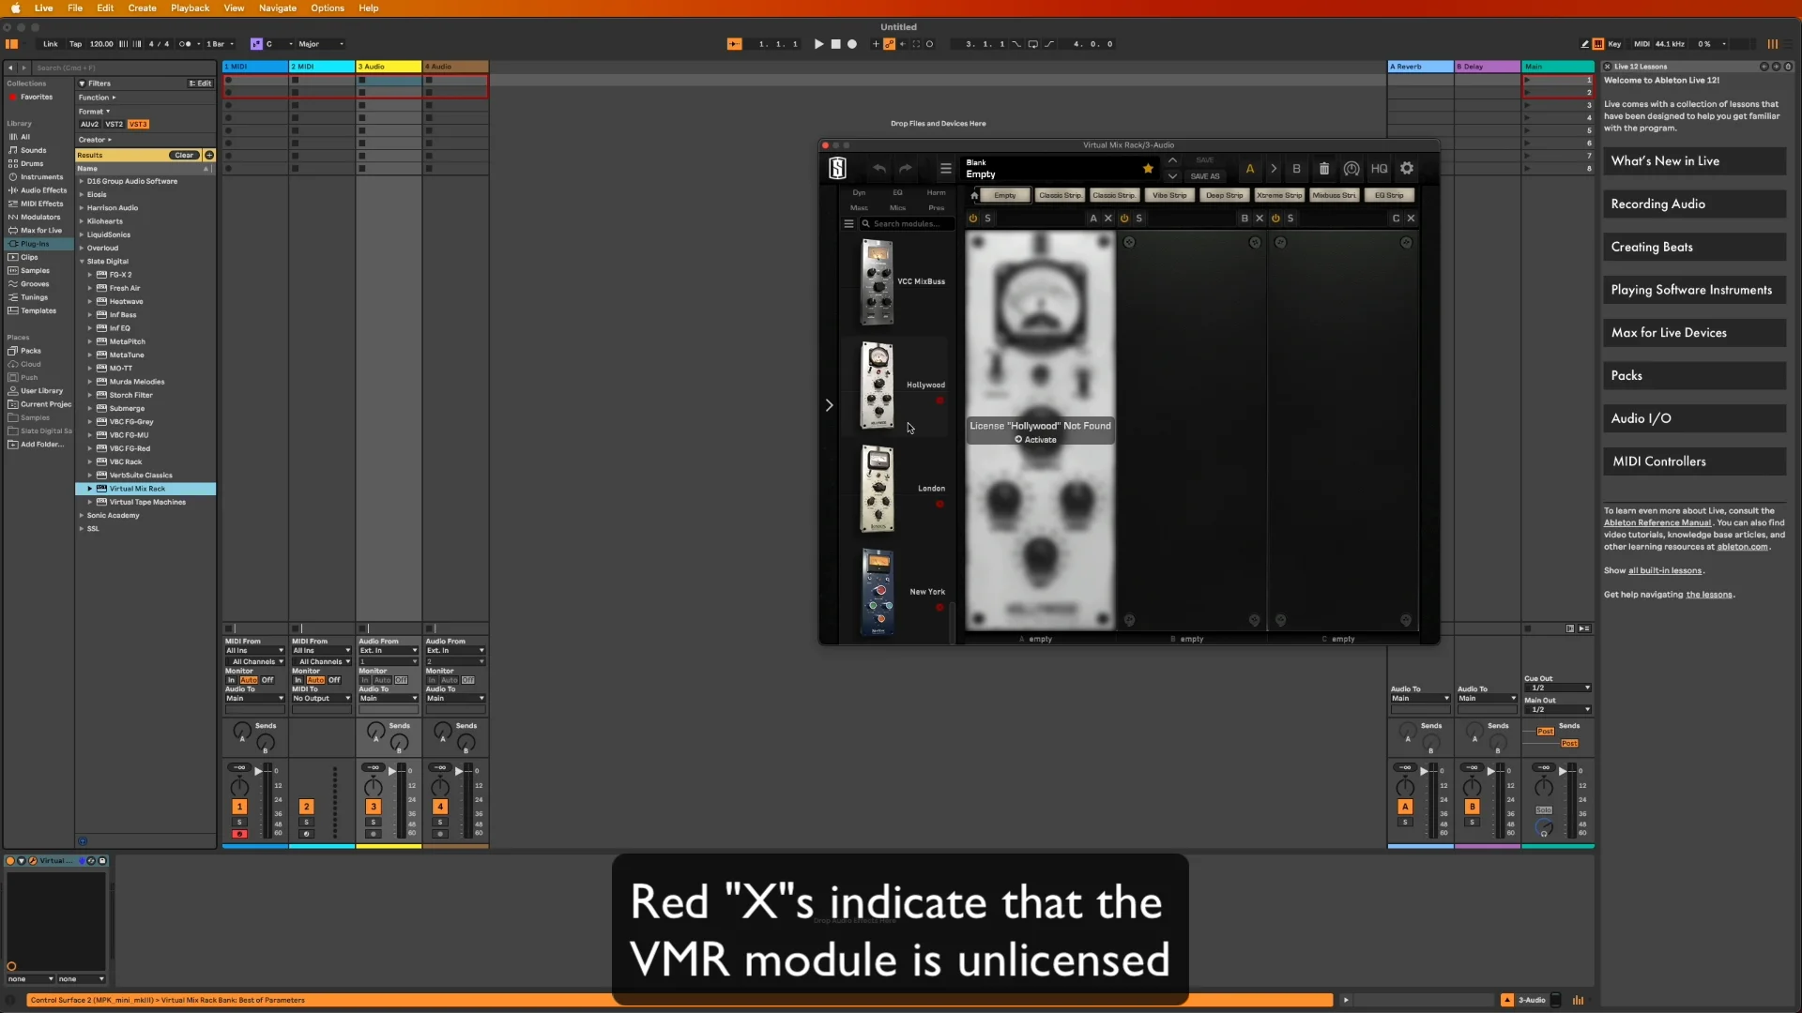
Task: Toggle power for slot A module
Action: (x=973, y=219)
